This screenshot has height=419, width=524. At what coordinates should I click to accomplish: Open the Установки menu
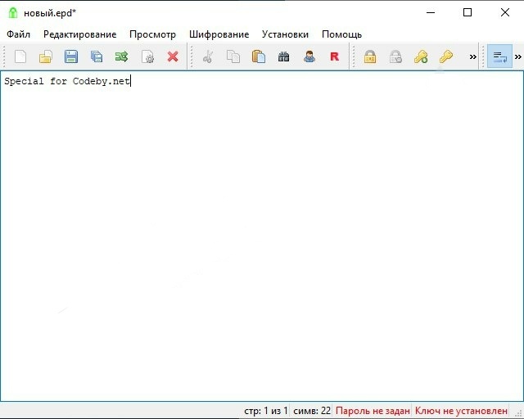tap(285, 34)
